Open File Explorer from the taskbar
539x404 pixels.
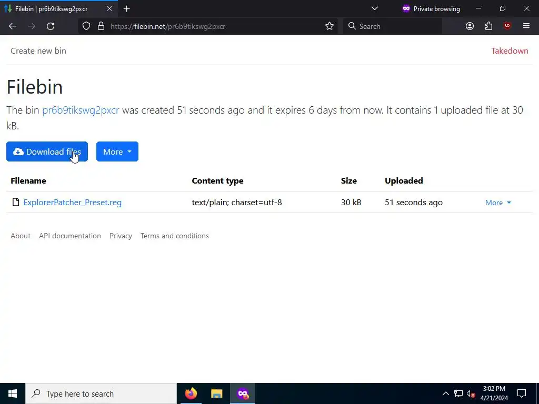(x=216, y=393)
